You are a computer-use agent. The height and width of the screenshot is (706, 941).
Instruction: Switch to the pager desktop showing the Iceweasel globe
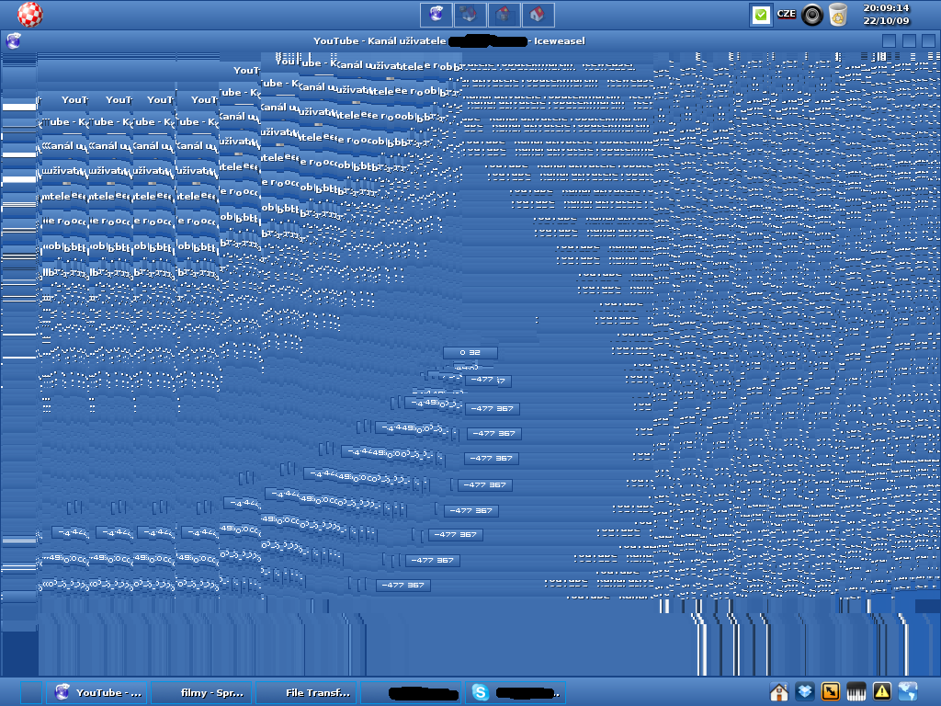tap(436, 15)
